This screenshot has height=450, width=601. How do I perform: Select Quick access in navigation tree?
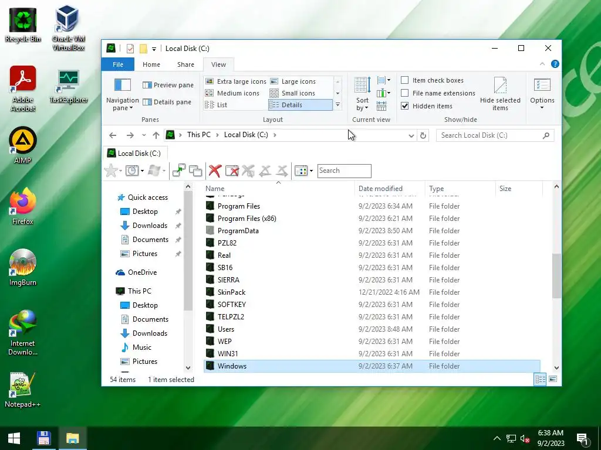(x=147, y=197)
